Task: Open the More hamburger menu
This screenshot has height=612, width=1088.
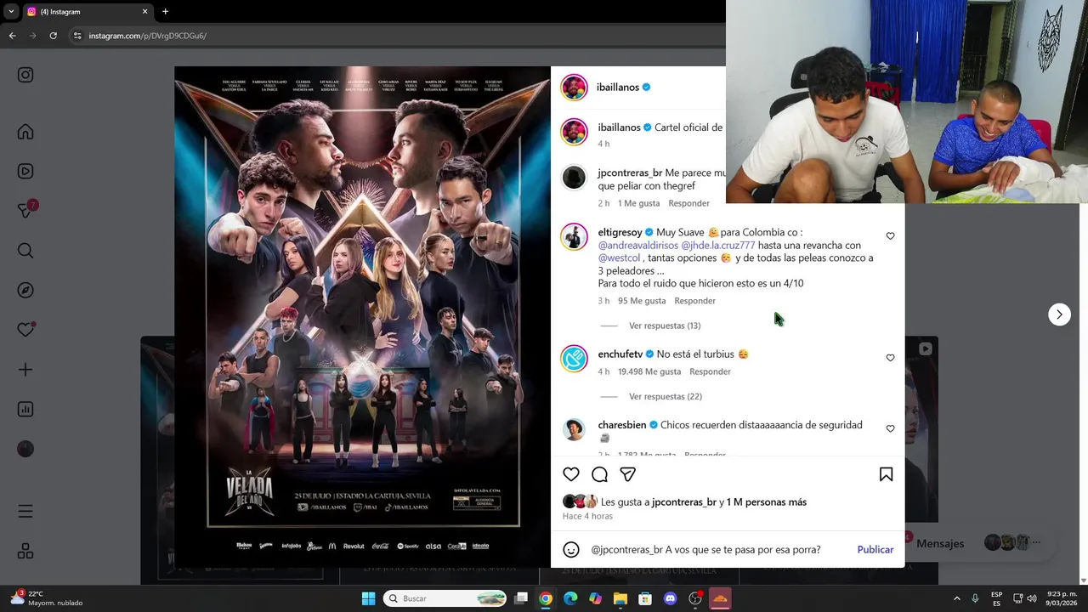Action: pos(25,511)
